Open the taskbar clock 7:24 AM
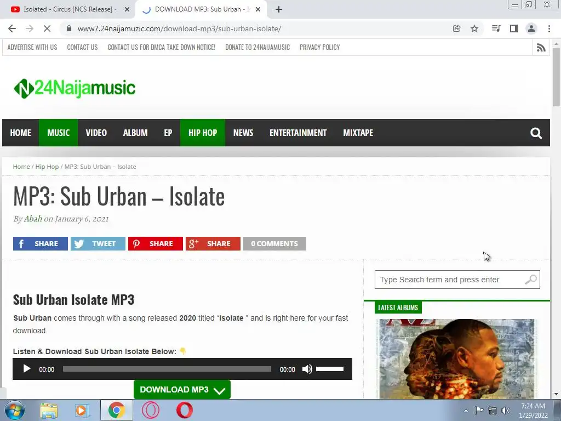Screen dimensions: 561x421 [x=533, y=411]
